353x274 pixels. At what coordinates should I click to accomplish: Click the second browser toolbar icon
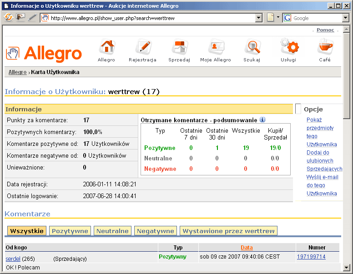click(20, 17)
